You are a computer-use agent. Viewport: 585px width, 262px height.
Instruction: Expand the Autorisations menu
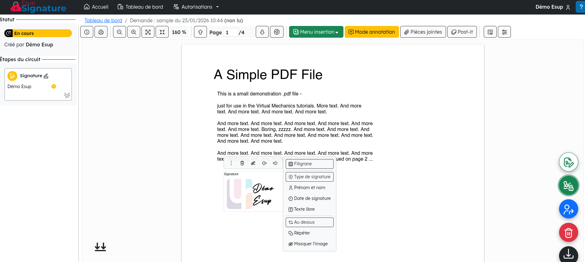pyautogui.click(x=196, y=7)
